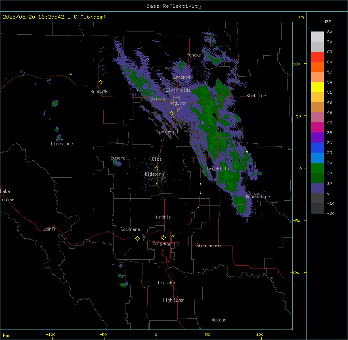Click the Strathmore label
The width and height of the screenshot is (348, 340).
[x=208, y=246]
